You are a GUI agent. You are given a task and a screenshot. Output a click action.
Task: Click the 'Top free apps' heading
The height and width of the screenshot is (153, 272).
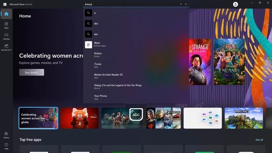point(30,140)
